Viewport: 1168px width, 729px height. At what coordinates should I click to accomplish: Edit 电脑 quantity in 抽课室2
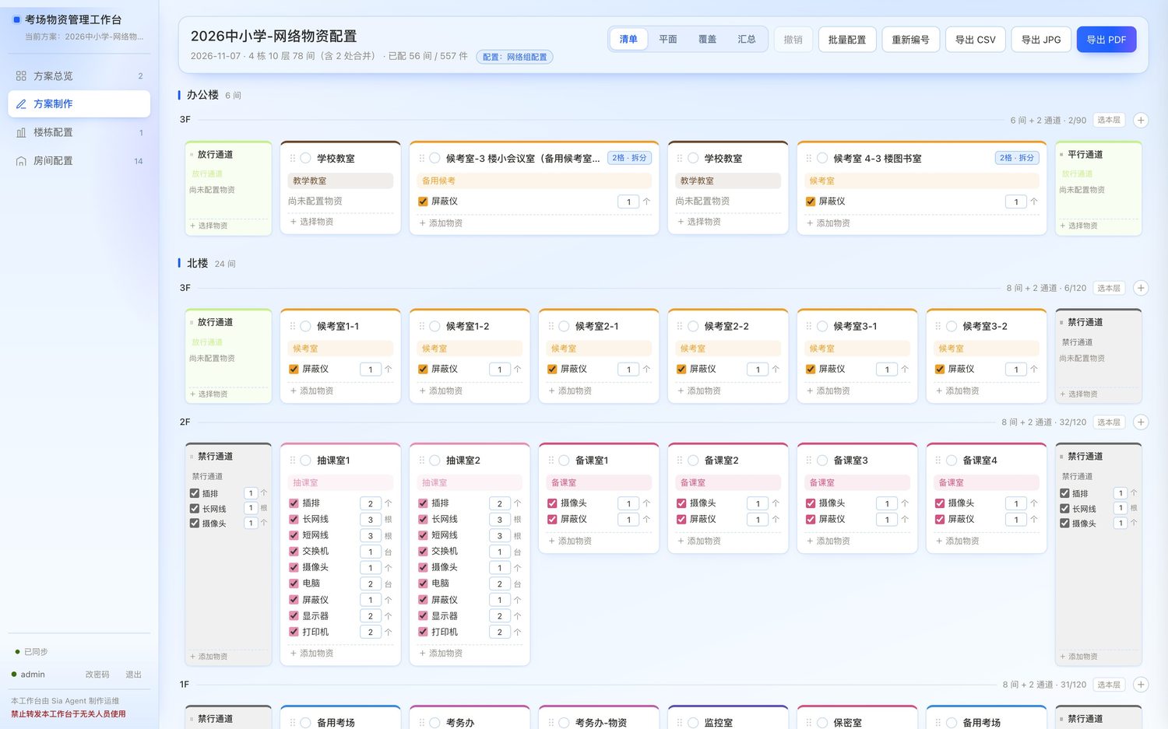pos(500,584)
